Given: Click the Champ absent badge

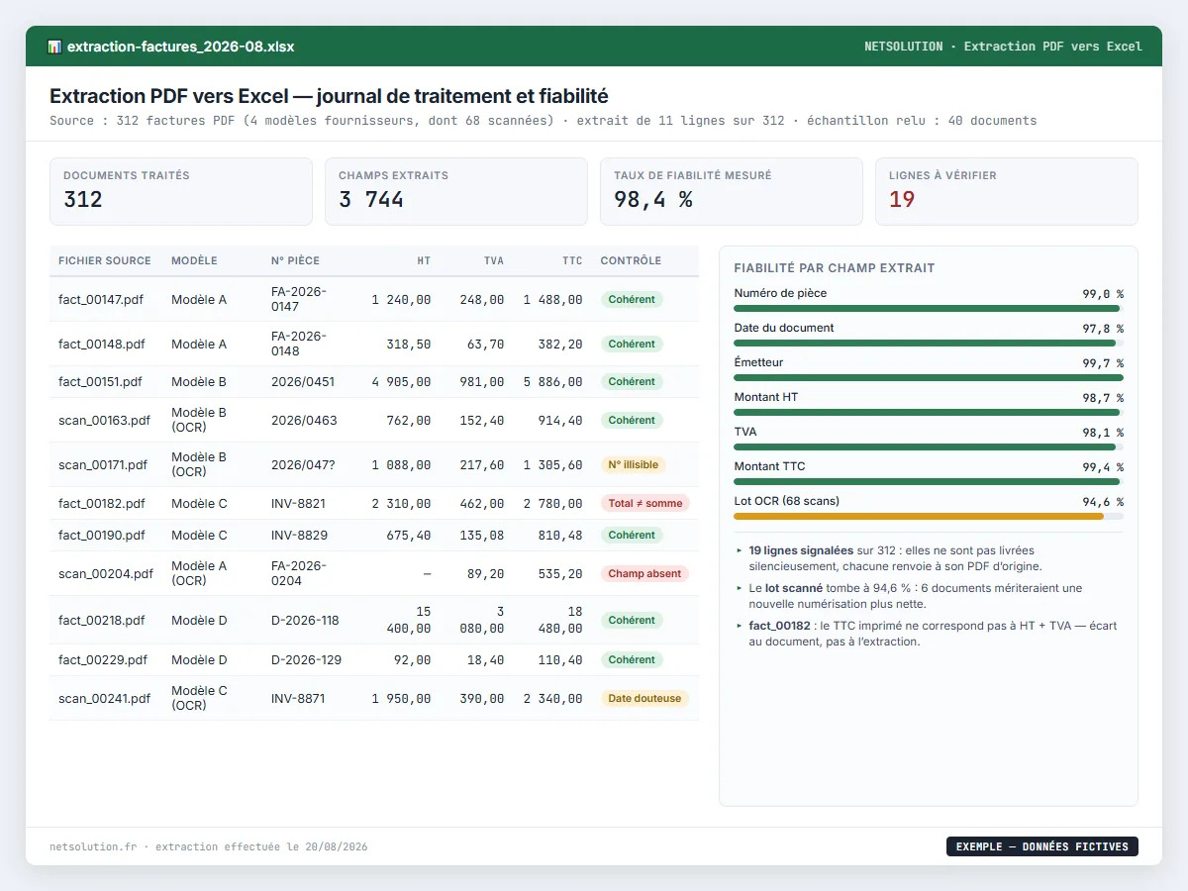Looking at the screenshot, I should [644, 573].
